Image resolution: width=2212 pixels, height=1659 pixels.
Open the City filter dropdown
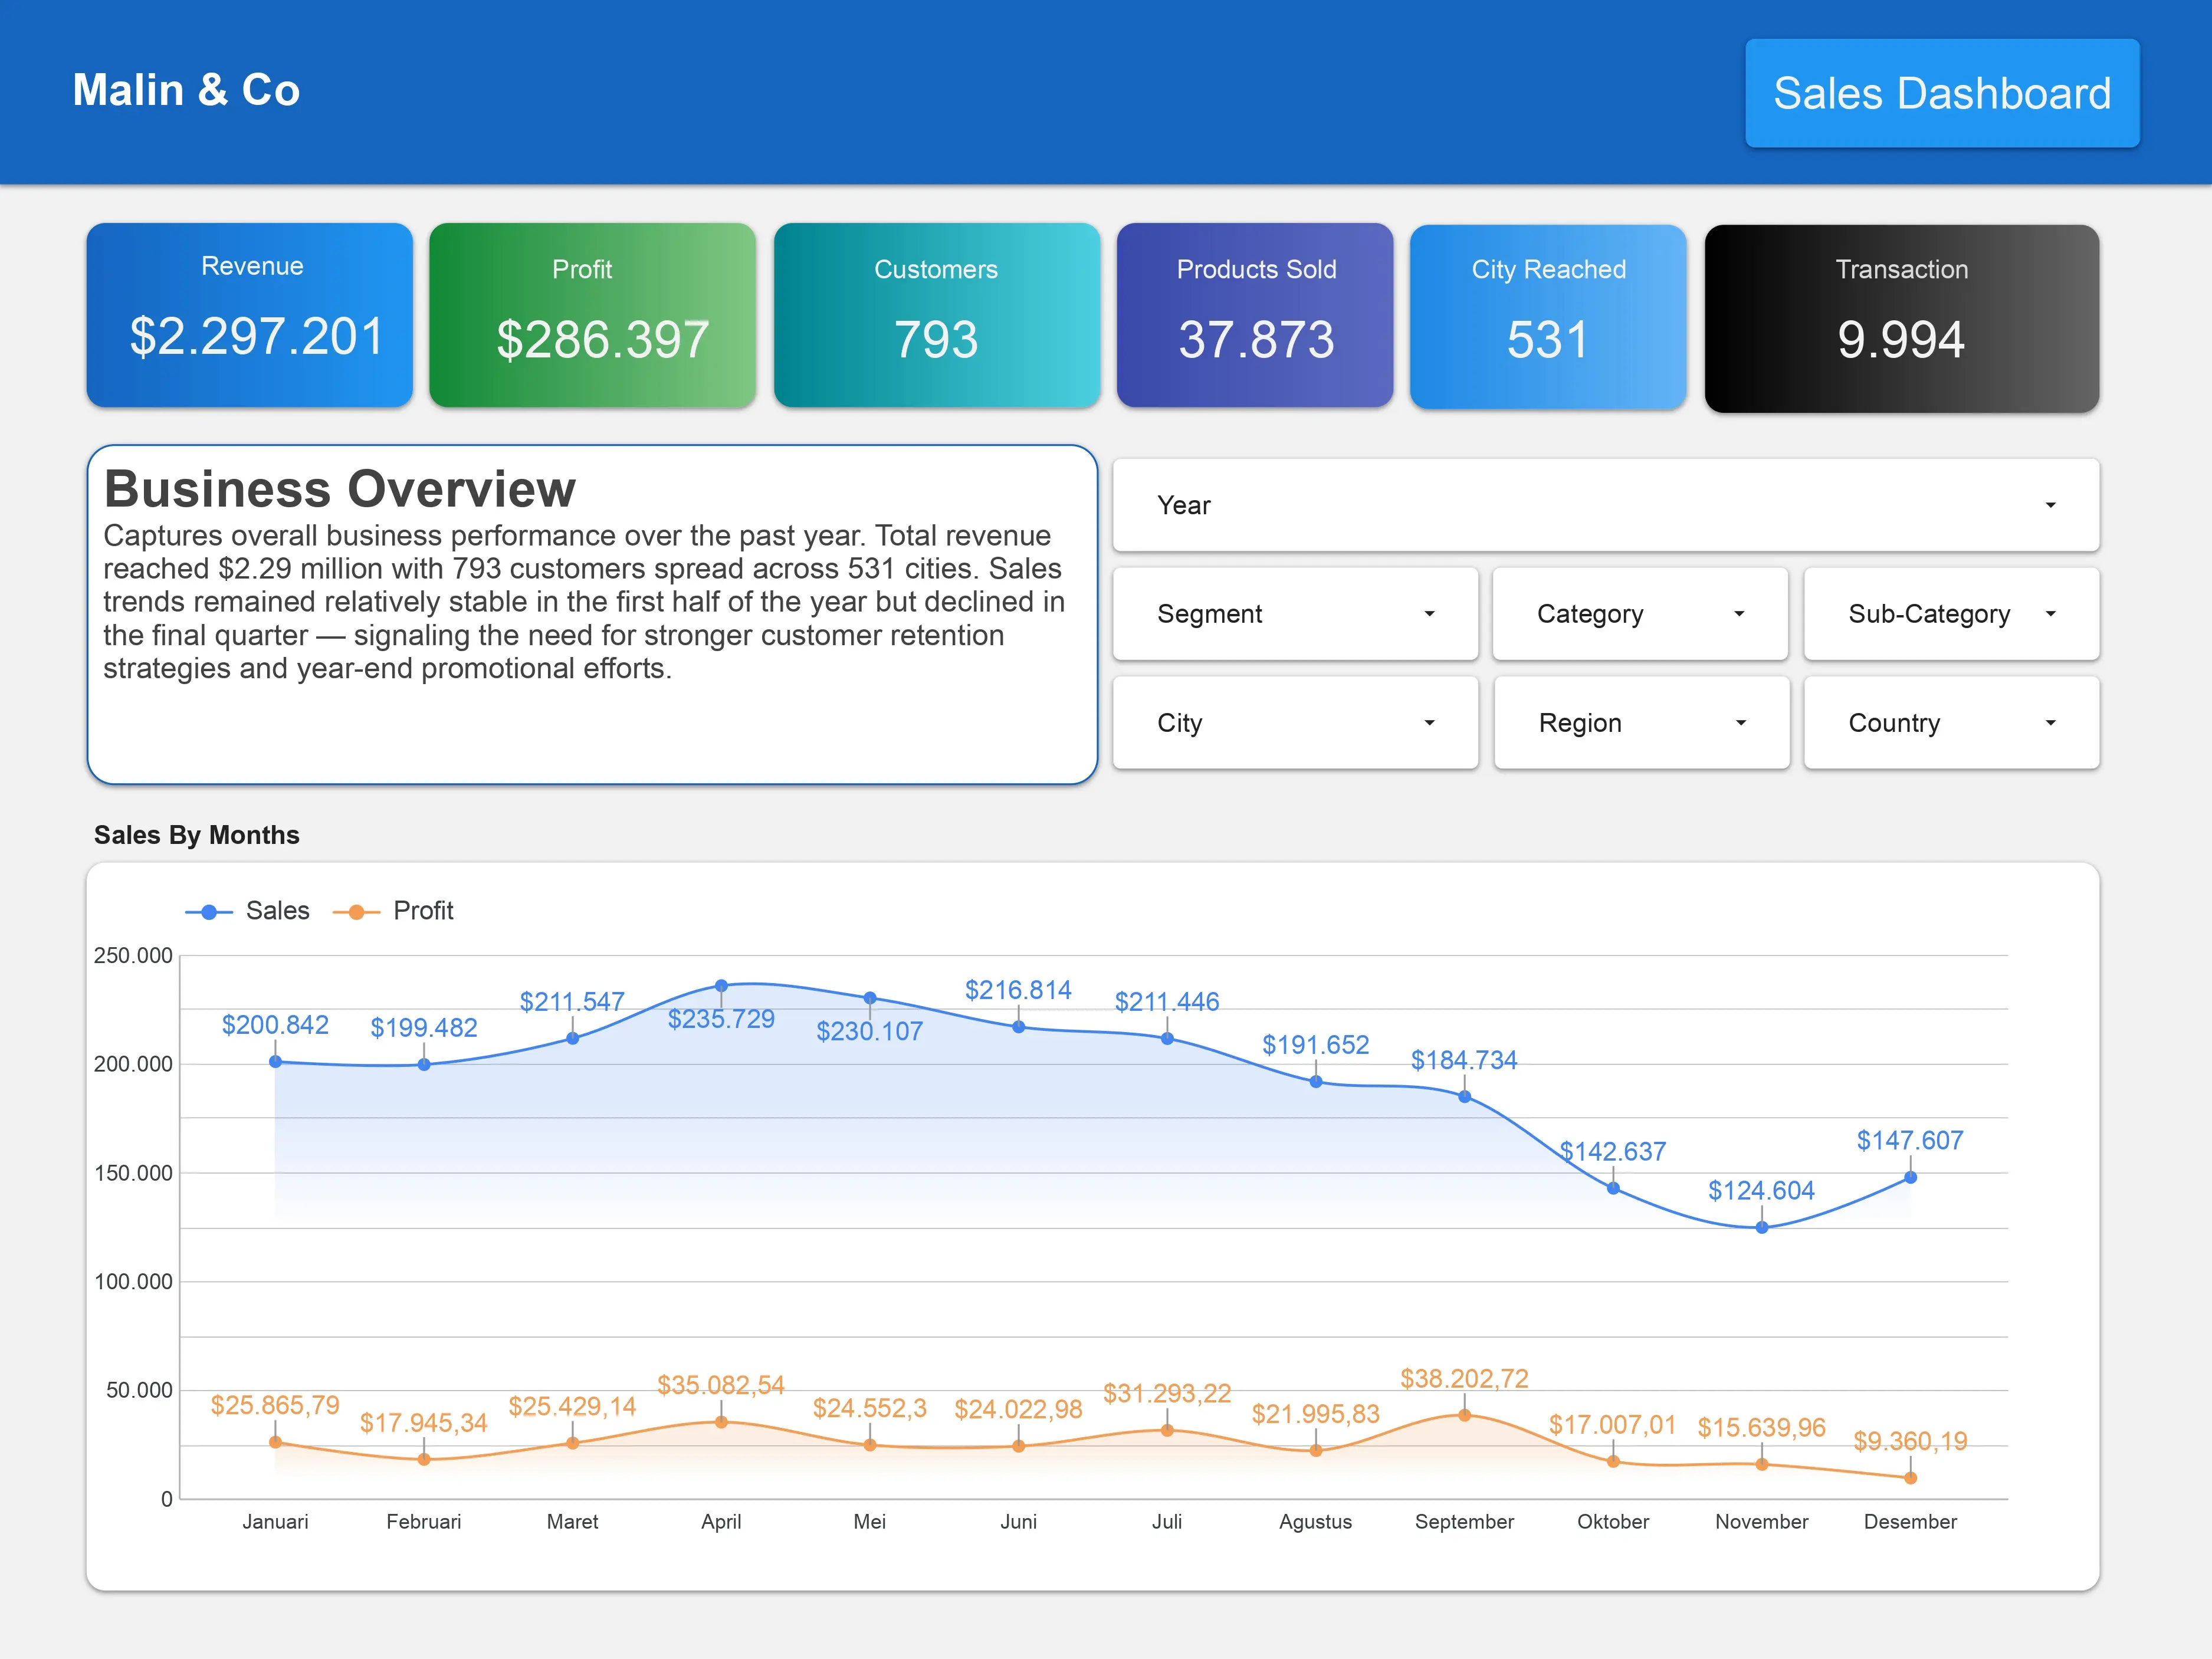coord(1295,722)
